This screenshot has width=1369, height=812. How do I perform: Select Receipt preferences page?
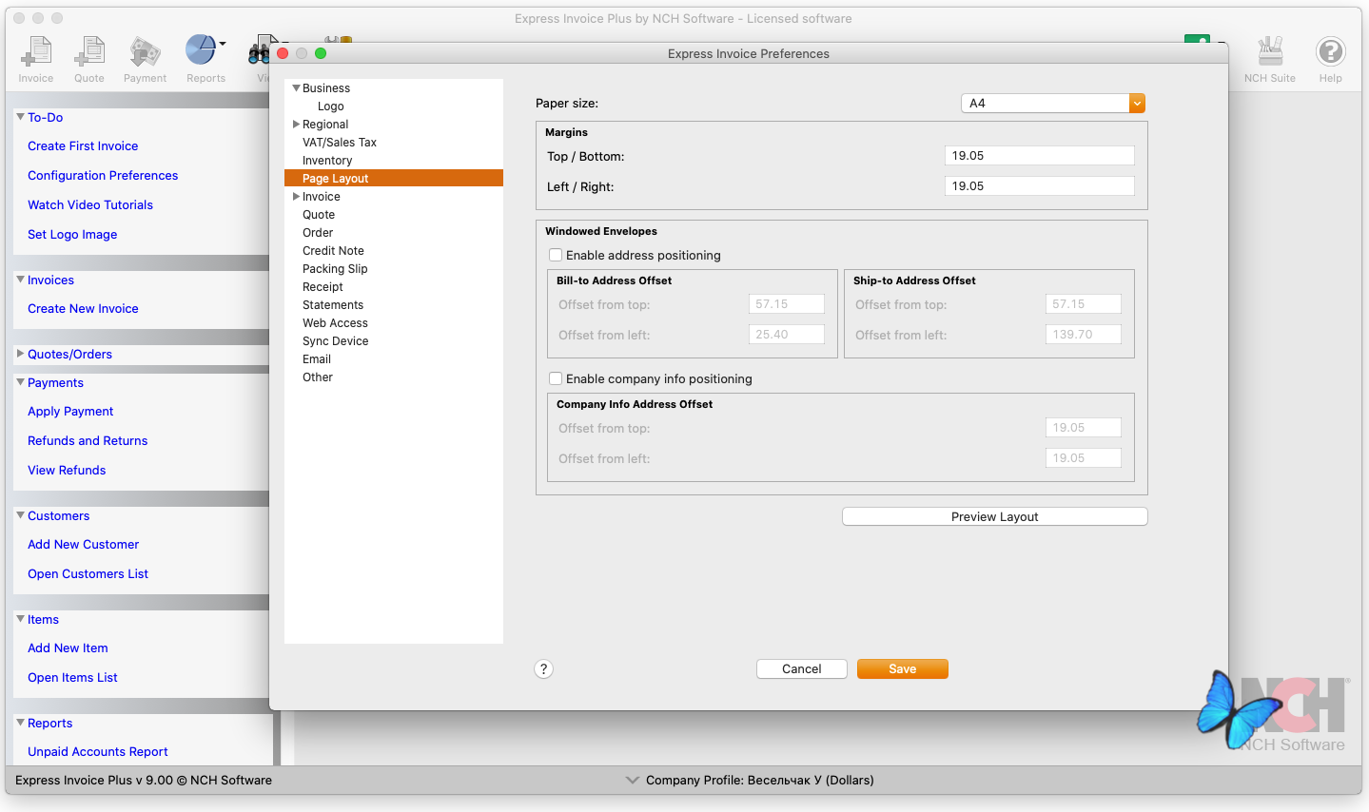pyautogui.click(x=323, y=287)
